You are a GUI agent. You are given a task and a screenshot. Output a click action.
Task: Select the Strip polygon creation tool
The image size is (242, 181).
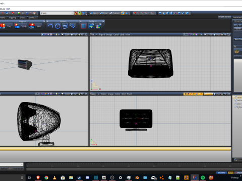click(35, 26)
